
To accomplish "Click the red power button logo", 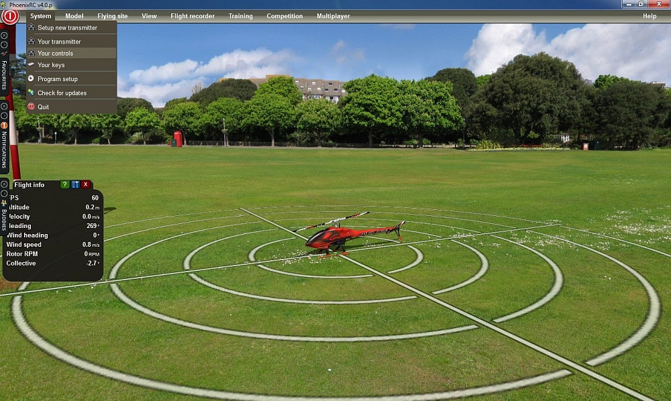I will pos(10,16).
